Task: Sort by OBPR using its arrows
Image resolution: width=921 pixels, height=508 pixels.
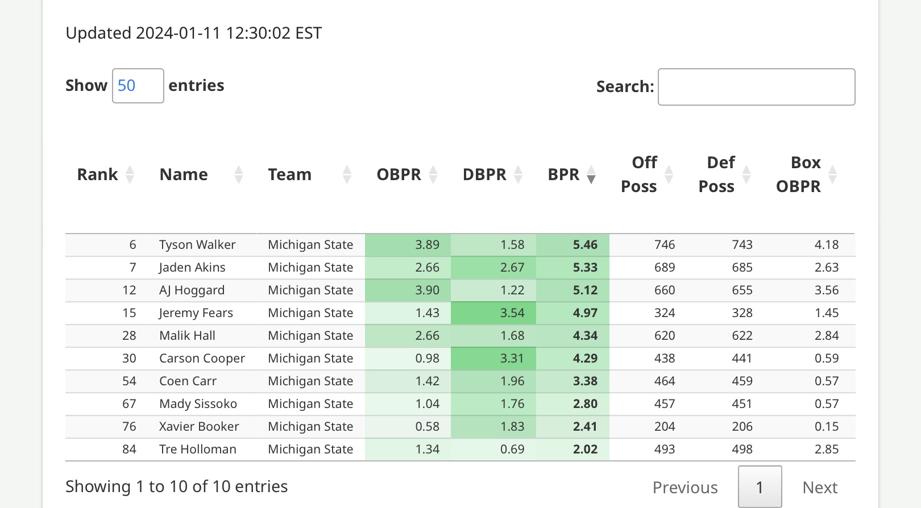Action: point(433,174)
